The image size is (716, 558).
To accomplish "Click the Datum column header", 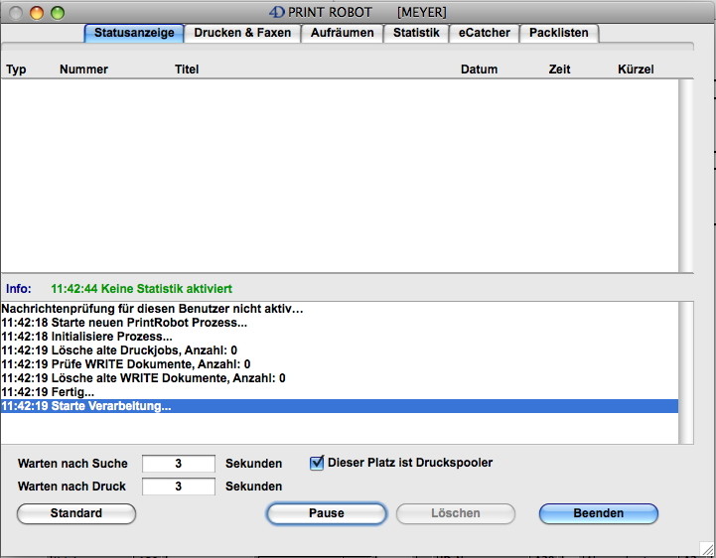I will (479, 70).
